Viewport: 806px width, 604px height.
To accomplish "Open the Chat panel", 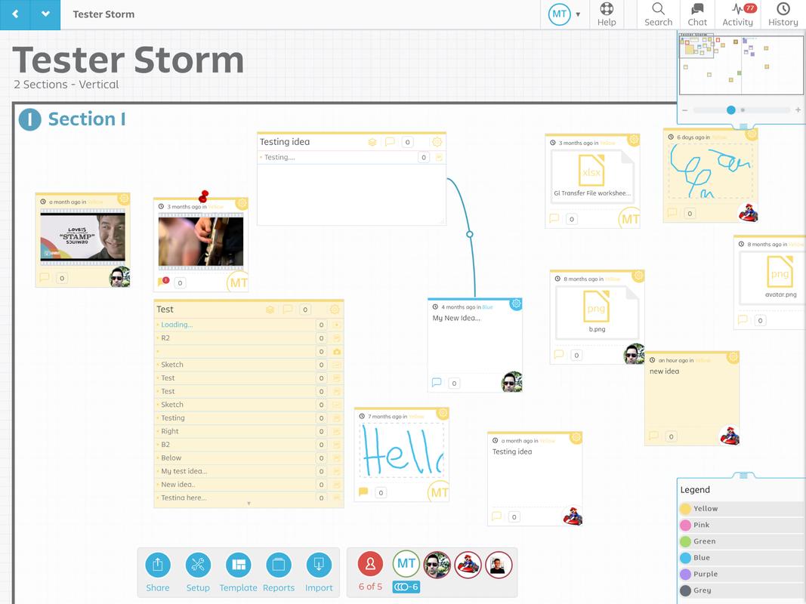I will pyautogui.click(x=696, y=14).
